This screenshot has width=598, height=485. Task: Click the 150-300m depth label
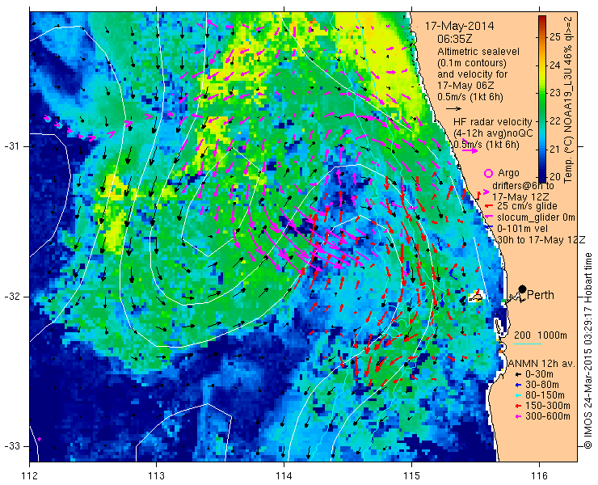pyautogui.click(x=547, y=406)
